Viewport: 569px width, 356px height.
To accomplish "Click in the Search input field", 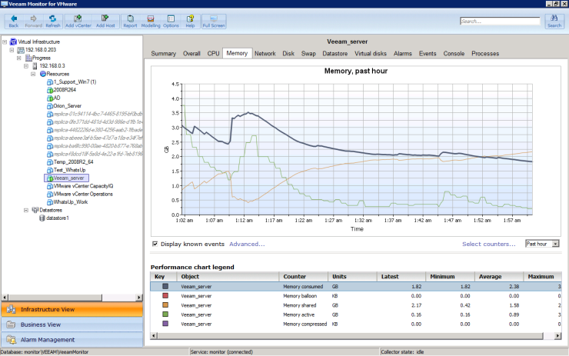I will pyautogui.click(x=500, y=21).
